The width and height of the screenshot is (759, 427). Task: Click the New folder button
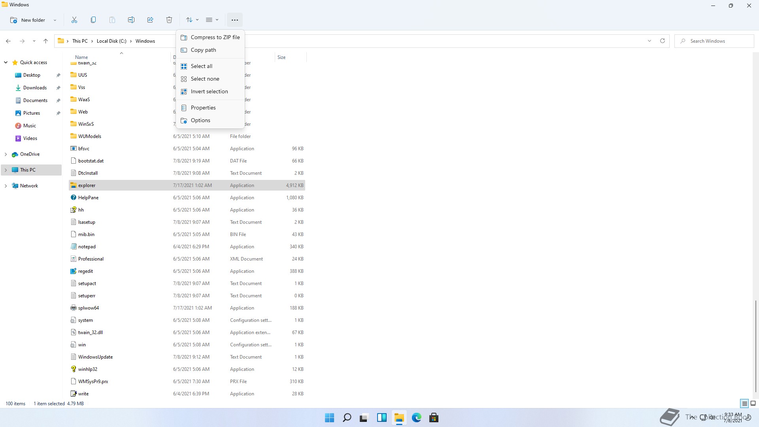click(x=28, y=20)
